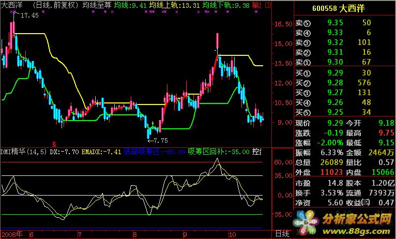Screen dimensions: 396x239
Task: Click the 60.00 DMI axis label
Action: (283, 162)
